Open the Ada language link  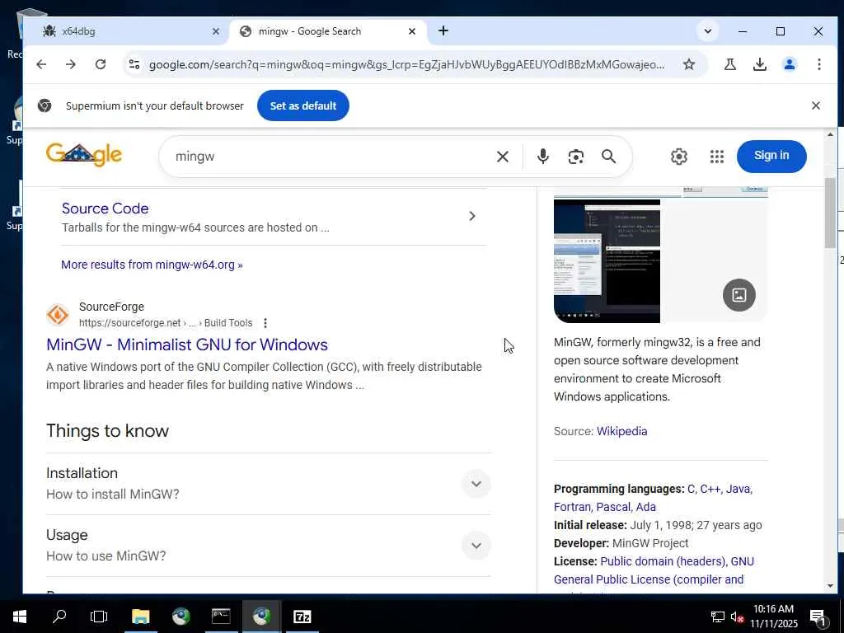click(x=645, y=507)
